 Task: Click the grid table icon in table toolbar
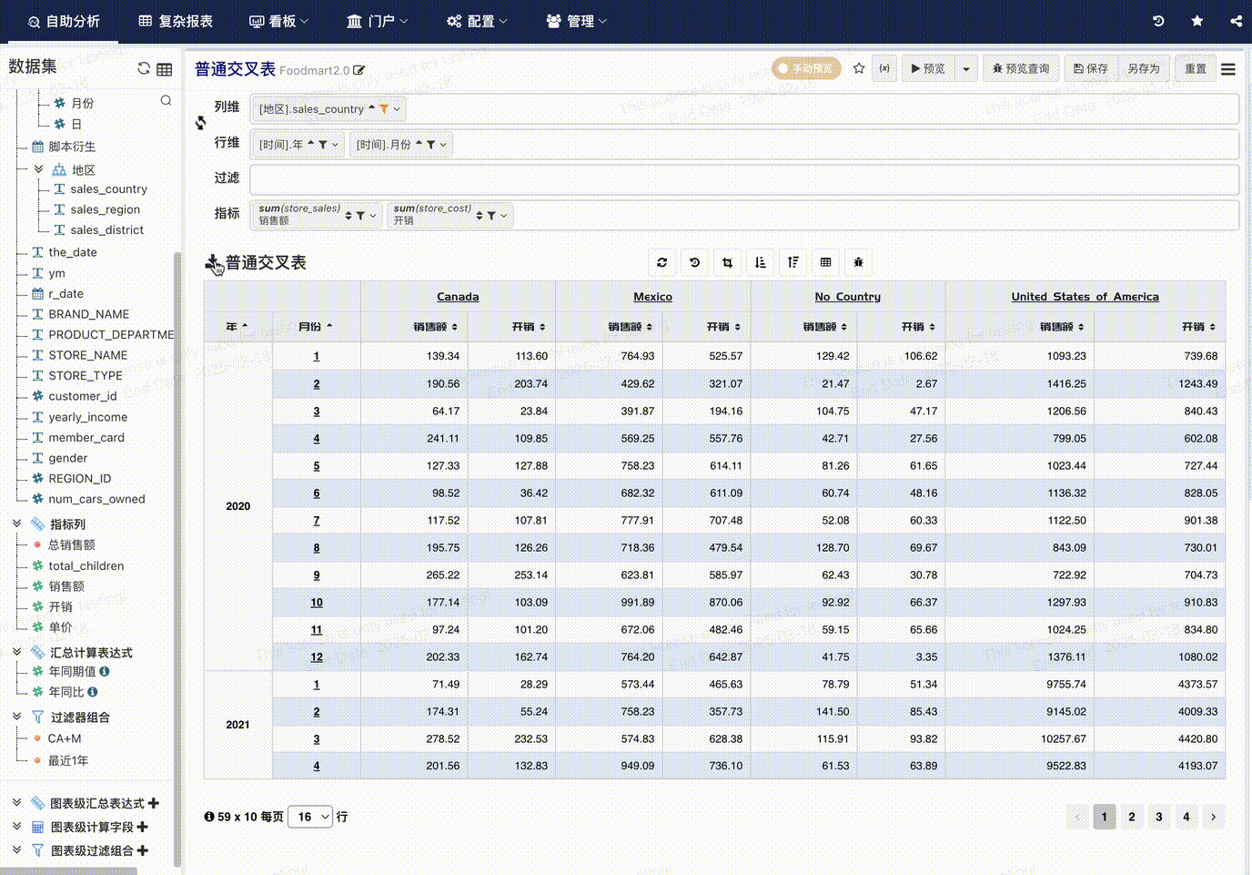pyautogui.click(x=825, y=262)
